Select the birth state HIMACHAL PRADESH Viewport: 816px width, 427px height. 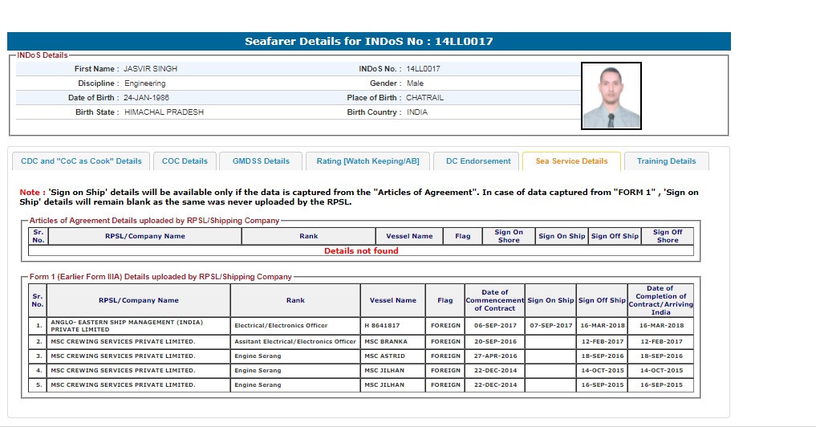164,112
